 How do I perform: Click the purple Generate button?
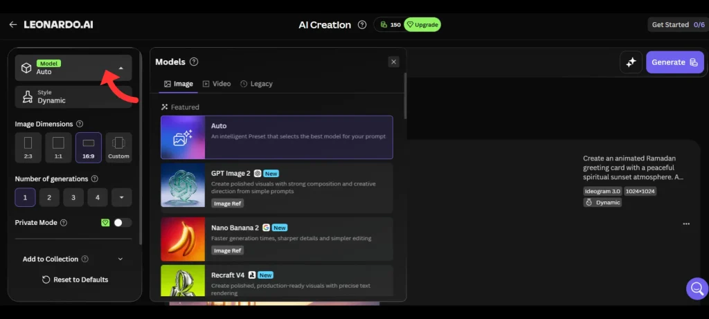coord(674,62)
